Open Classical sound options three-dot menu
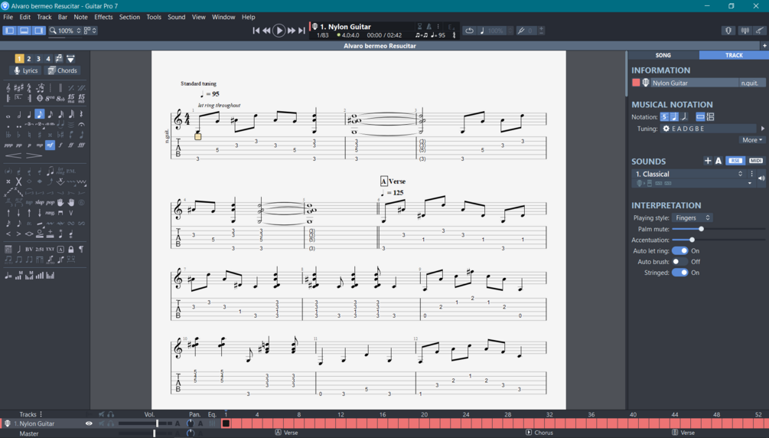 click(x=751, y=174)
